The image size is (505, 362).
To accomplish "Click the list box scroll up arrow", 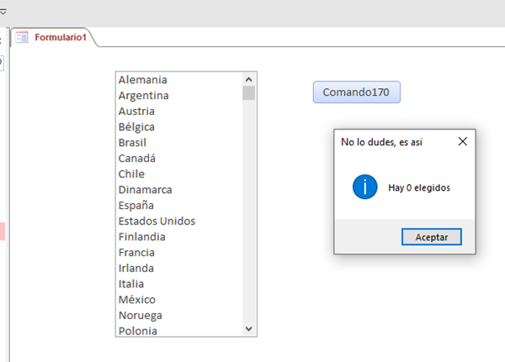I will pyautogui.click(x=248, y=79).
